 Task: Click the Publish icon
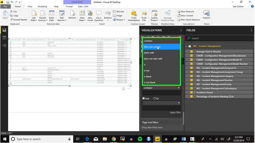[x=207, y=13]
